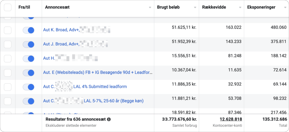Viewport: 289px width, 132px height.
Task: Click the Aut K. Broad, Adv+ link
Action: coord(61,30)
